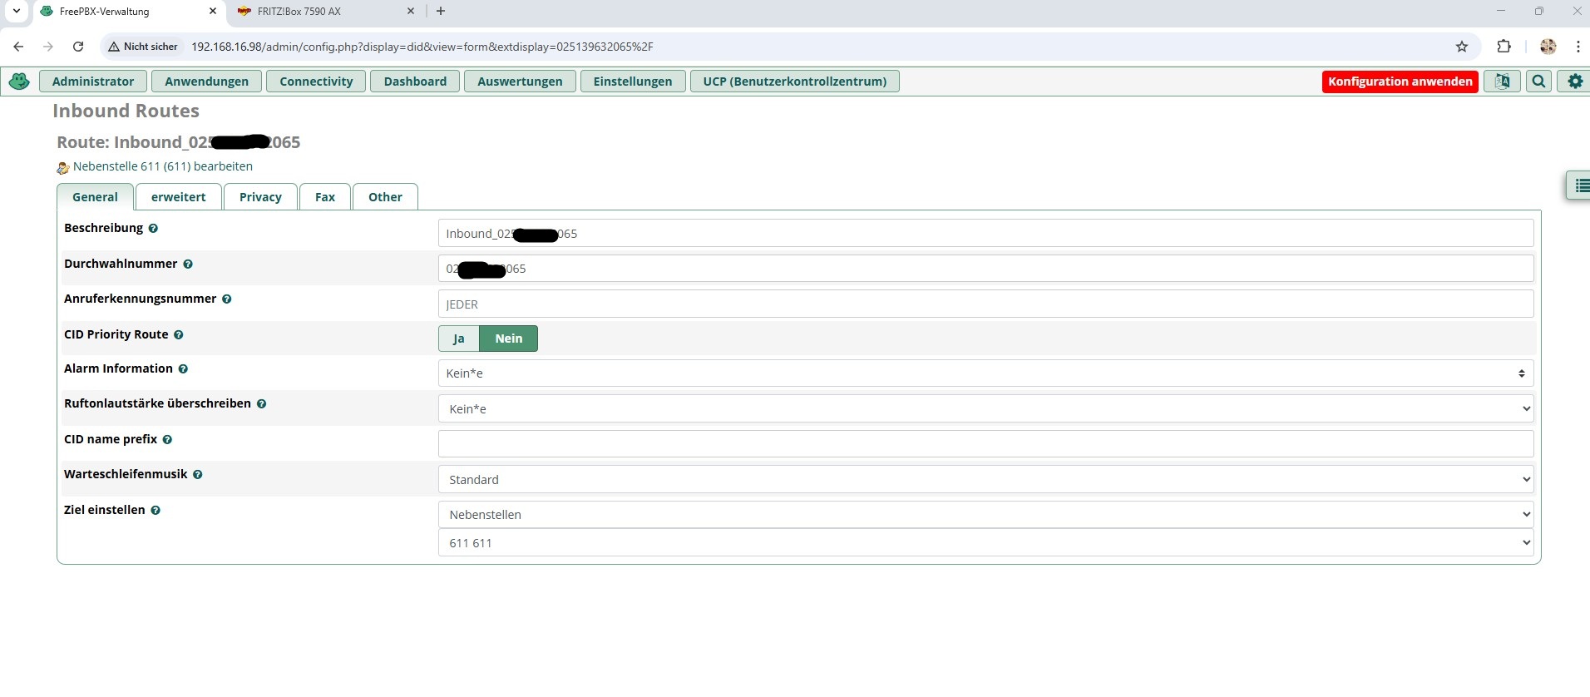The height and width of the screenshot is (697, 1590).
Task: Open the Nebenstellen destination dropdown
Action: (x=985, y=515)
